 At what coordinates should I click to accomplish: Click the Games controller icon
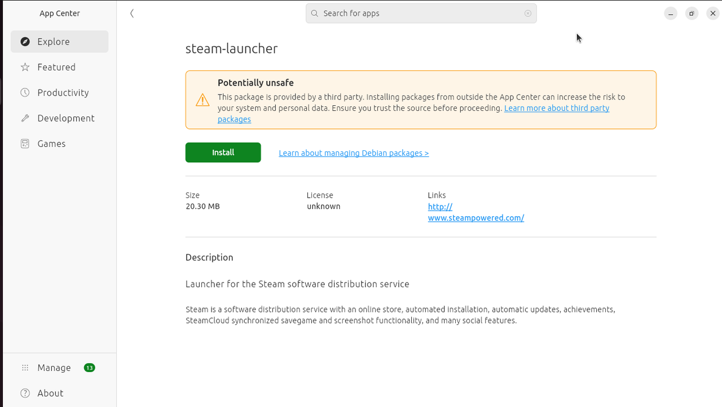tap(25, 144)
